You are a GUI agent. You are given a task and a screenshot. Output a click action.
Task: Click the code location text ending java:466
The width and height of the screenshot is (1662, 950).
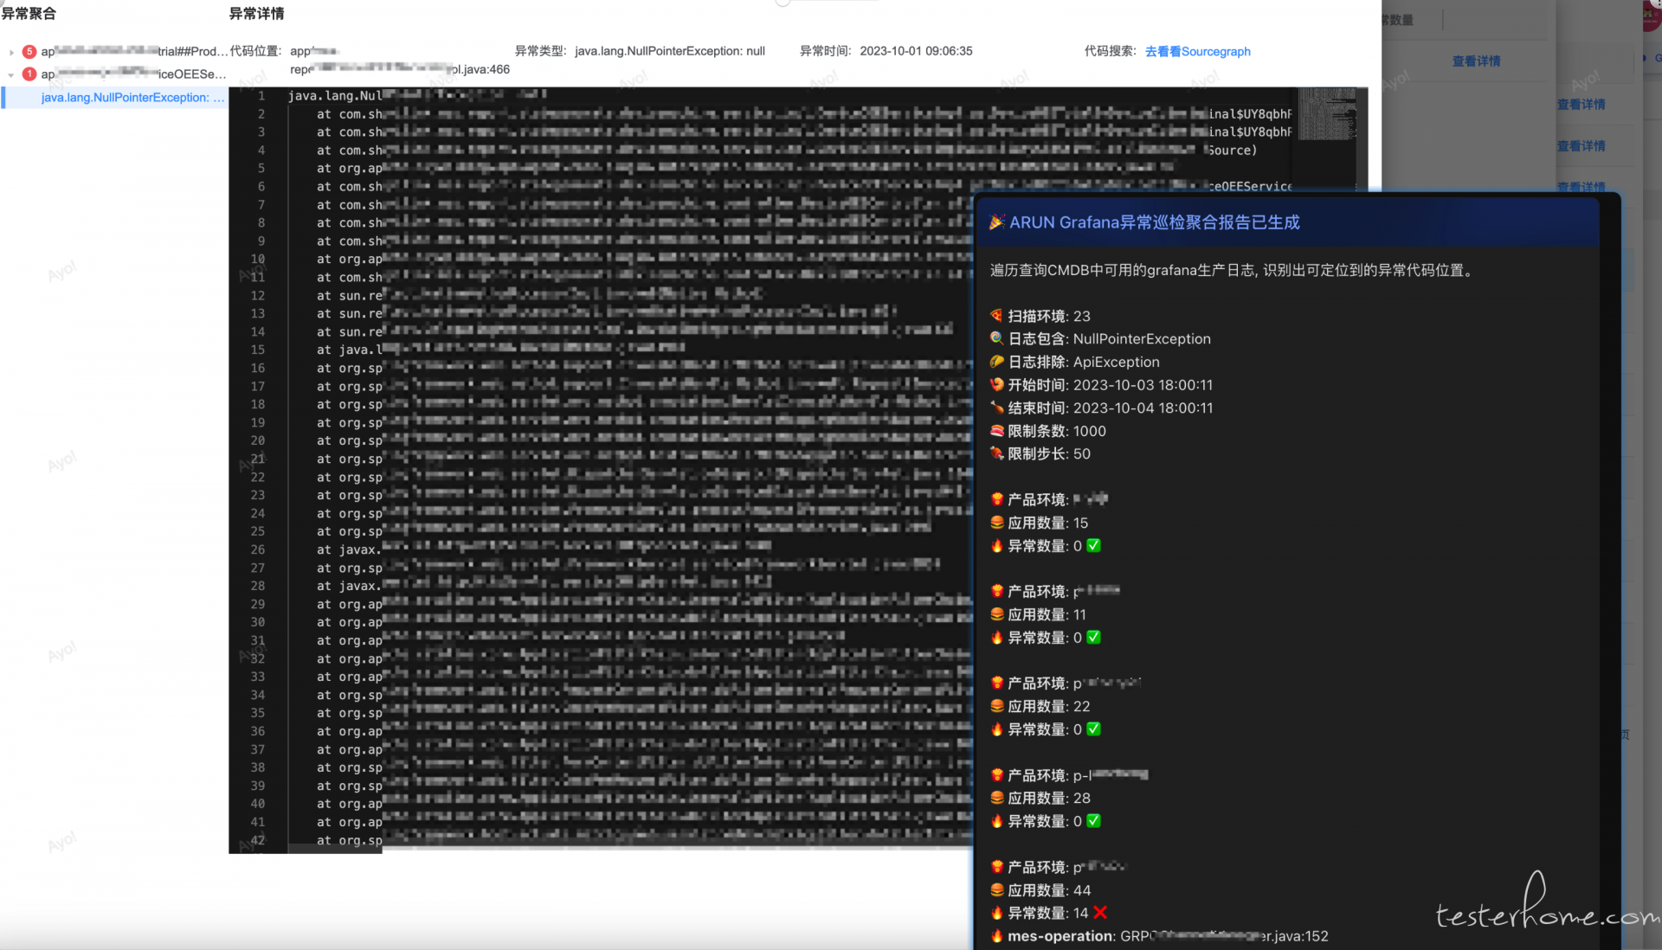point(400,69)
